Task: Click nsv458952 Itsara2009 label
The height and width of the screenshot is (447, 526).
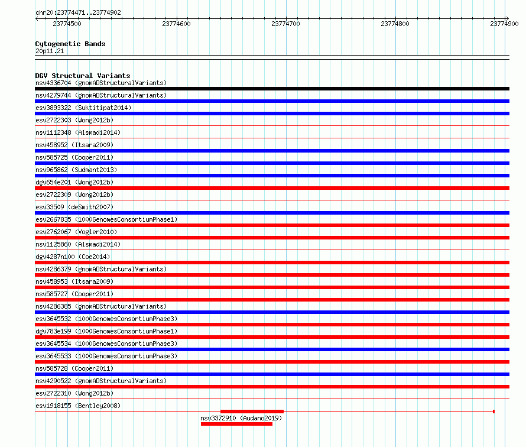Action: [x=74, y=145]
